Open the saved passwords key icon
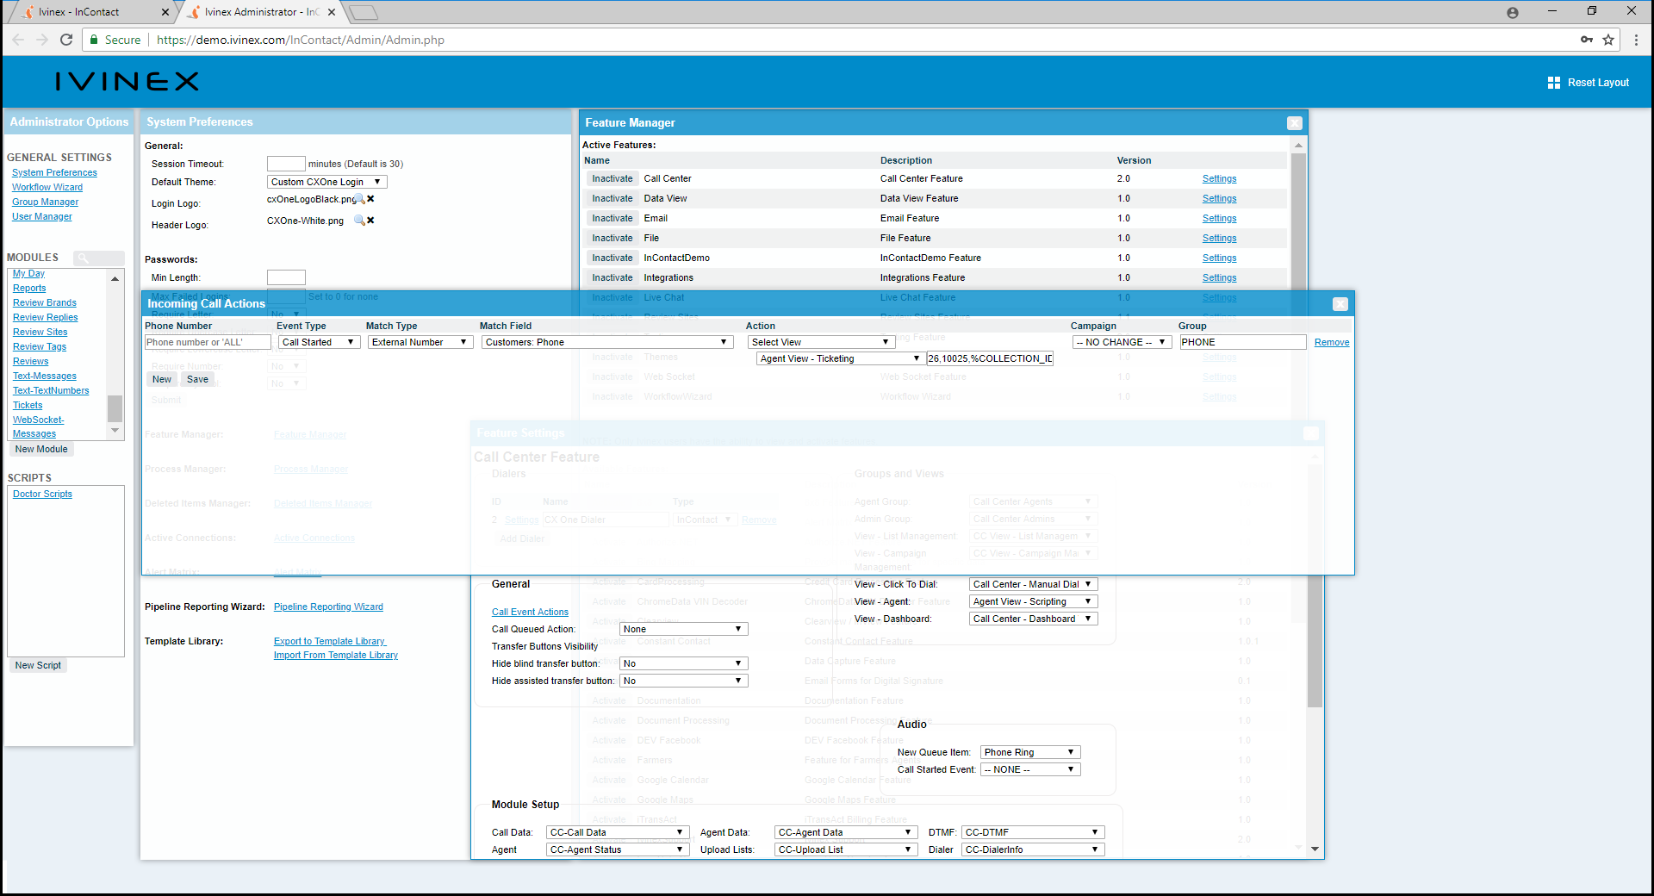This screenshot has width=1654, height=896. [1586, 40]
